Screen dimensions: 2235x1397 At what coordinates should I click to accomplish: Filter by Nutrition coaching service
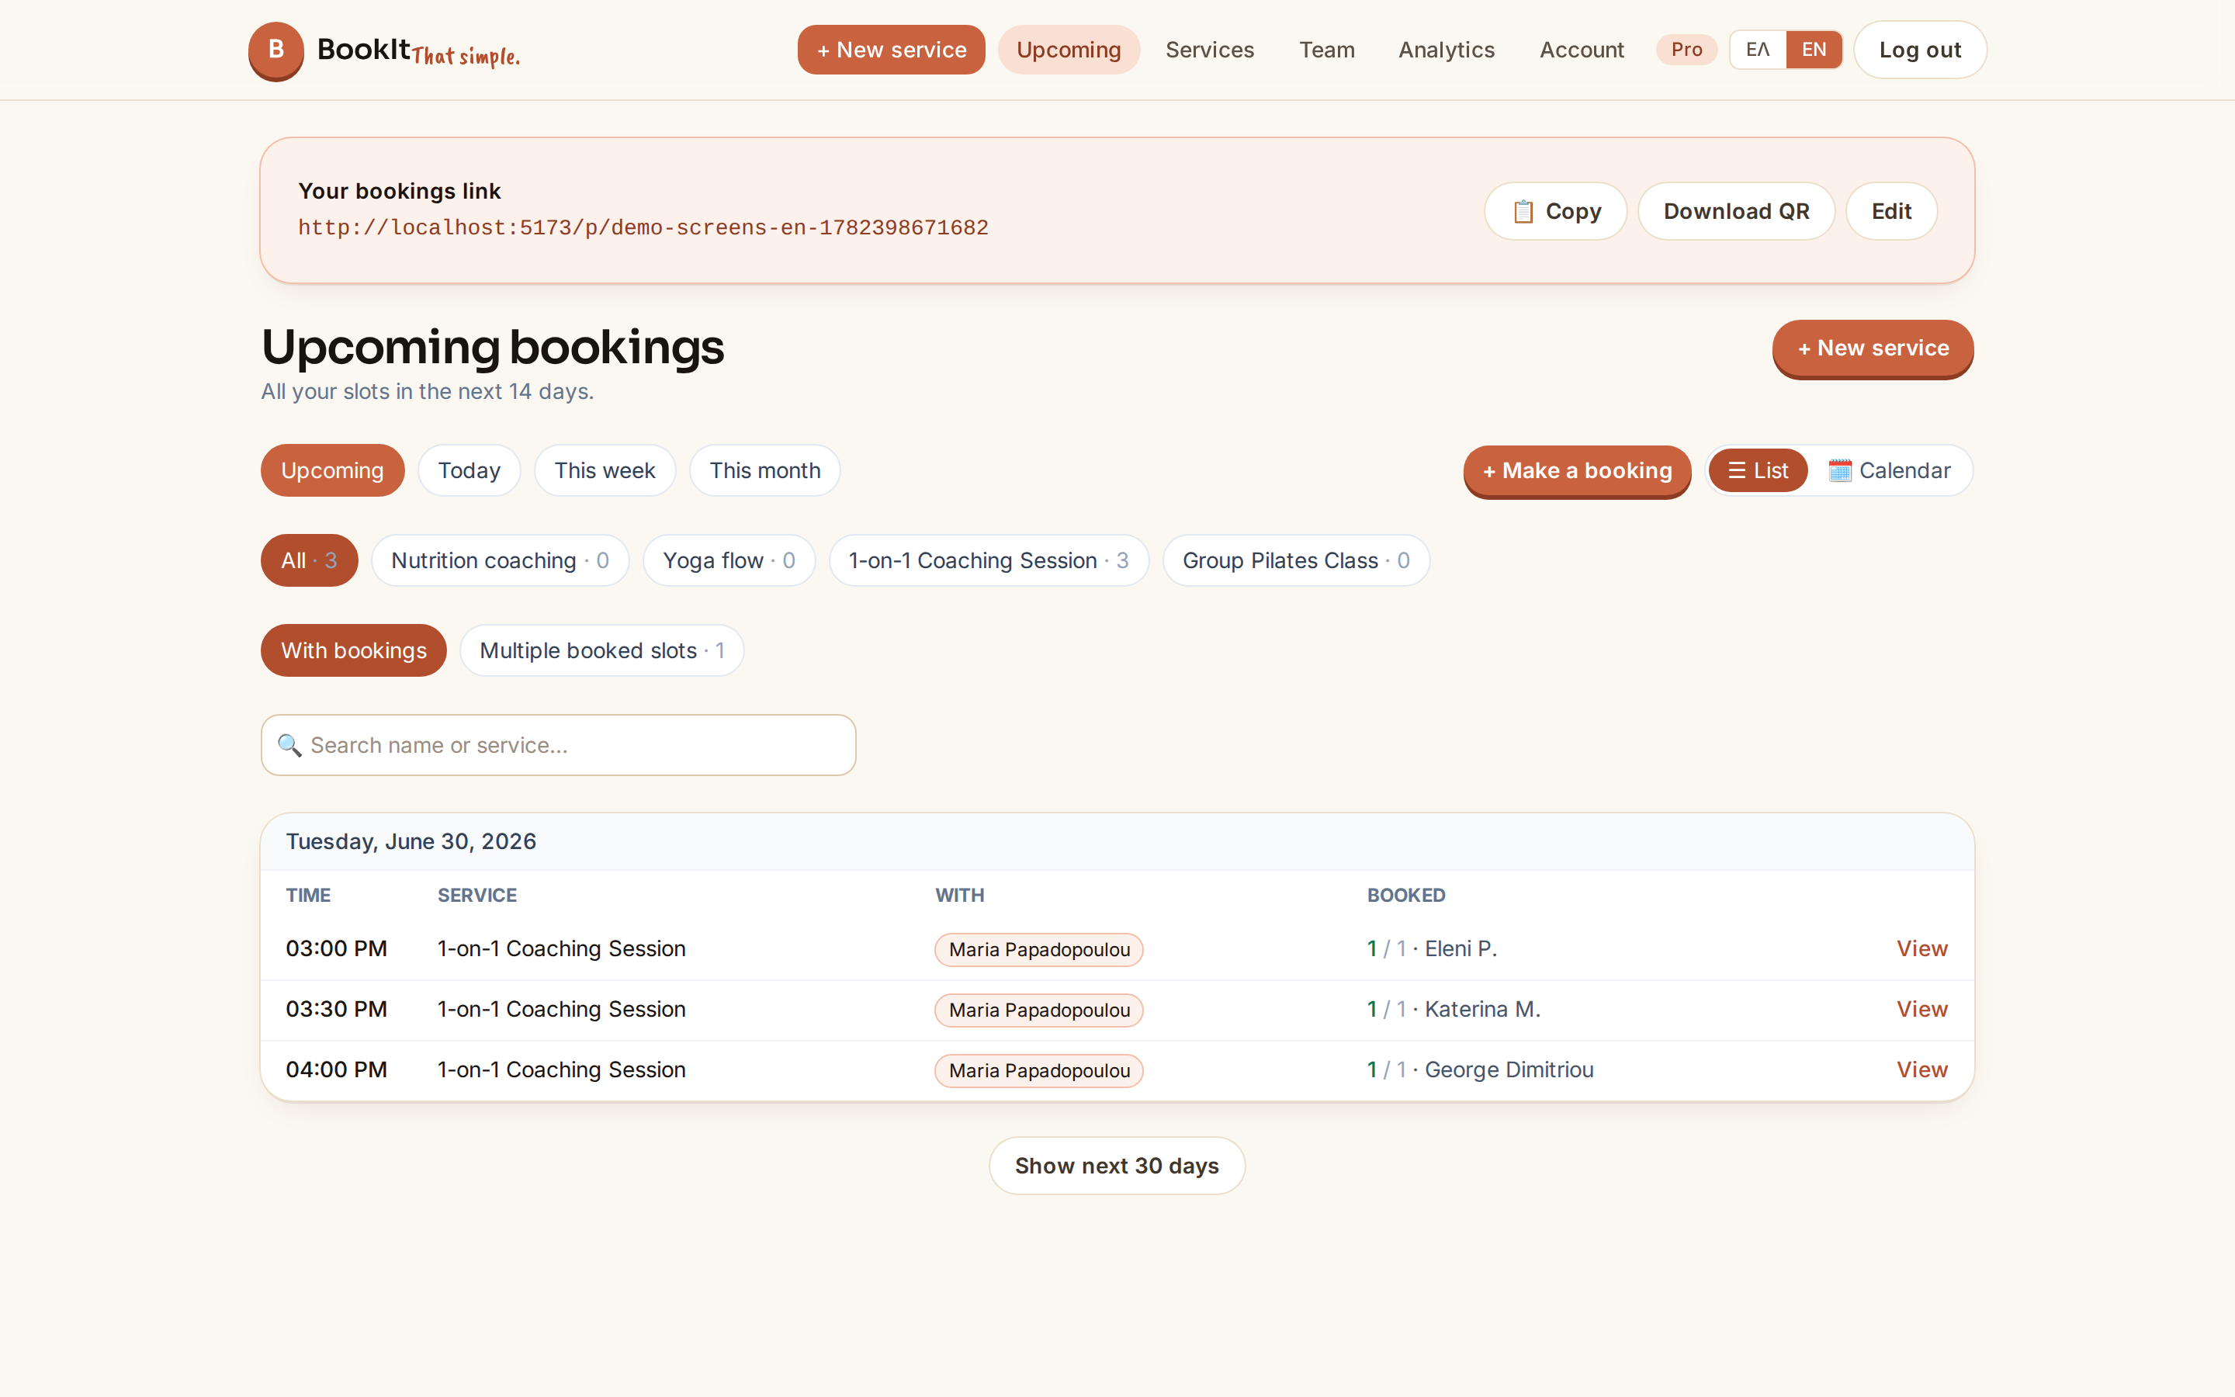(500, 561)
